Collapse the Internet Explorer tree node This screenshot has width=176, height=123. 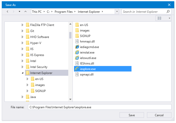pyautogui.click(x=22, y=73)
